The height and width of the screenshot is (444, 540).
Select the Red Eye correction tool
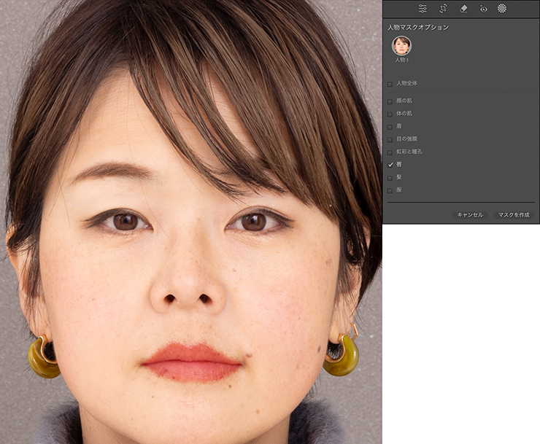[x=482, y=9]
